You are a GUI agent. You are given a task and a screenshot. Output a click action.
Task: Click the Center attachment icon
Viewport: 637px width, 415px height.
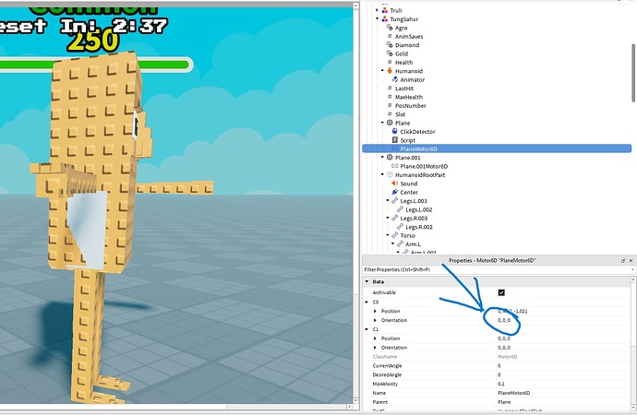pos(395,192)
